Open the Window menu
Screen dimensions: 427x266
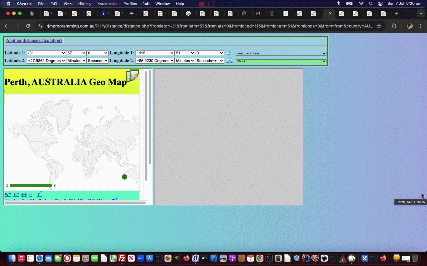162,4
